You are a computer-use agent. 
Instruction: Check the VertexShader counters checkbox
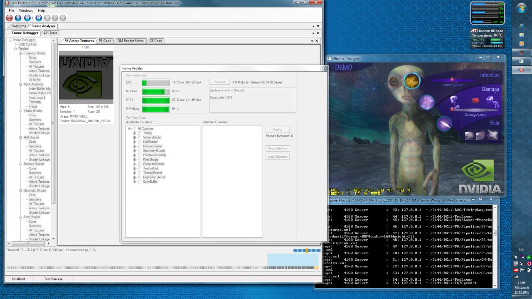point(140,137)
